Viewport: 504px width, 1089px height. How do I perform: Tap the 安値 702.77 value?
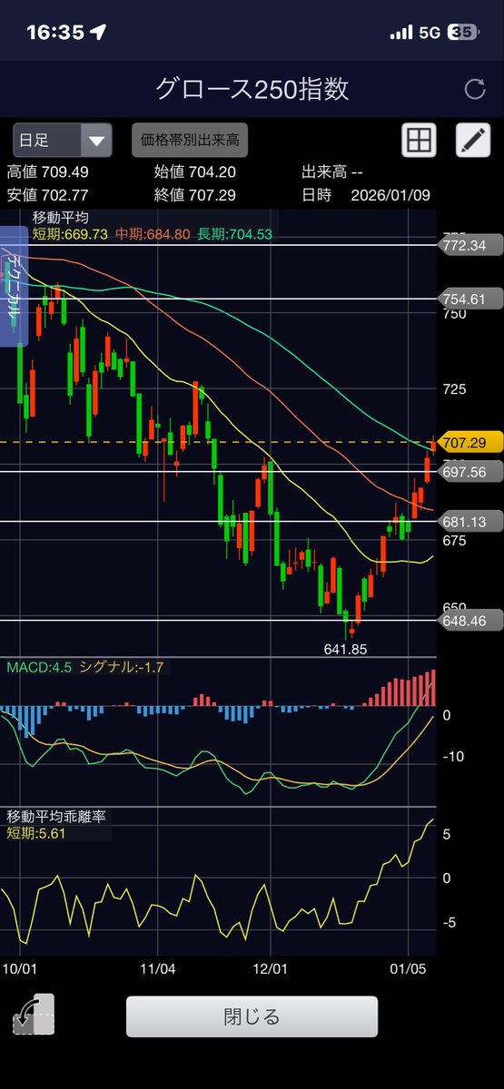pos(48,193)
